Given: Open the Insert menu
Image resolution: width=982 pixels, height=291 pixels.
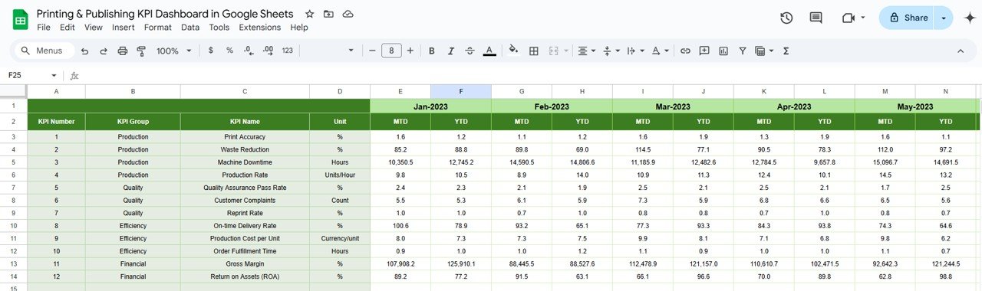Looking at the screenshot, I should point(123,27).
